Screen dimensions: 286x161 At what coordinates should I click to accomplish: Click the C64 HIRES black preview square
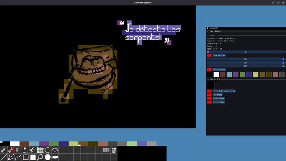(x=211, y=85)
